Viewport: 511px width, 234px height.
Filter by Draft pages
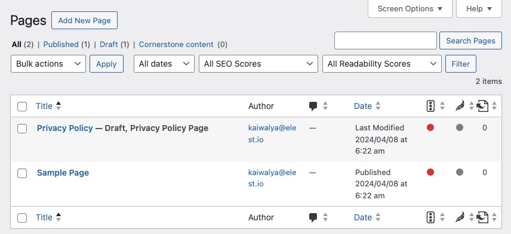[109, 45]
